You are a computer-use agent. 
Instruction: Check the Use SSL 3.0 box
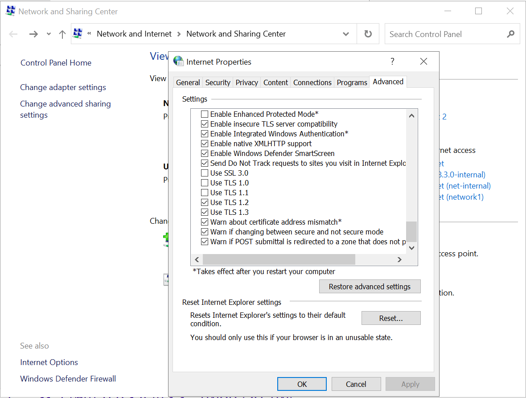(x=205, y=173)
